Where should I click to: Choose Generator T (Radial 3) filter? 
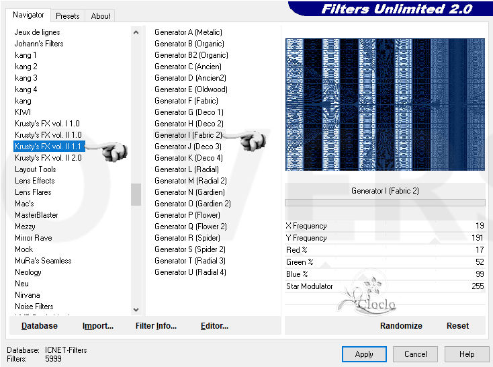coord(190,261)
